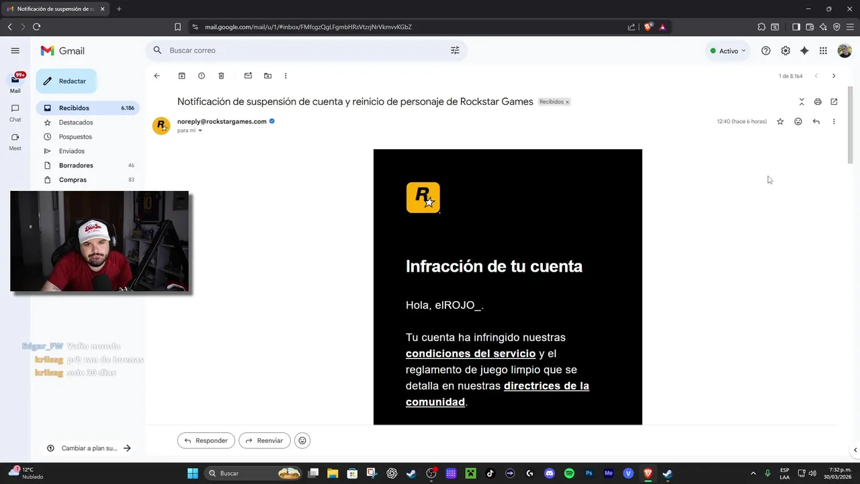Open the Activo status dropdown
This screenshot has width=860, height=484.
click(728, 51)
